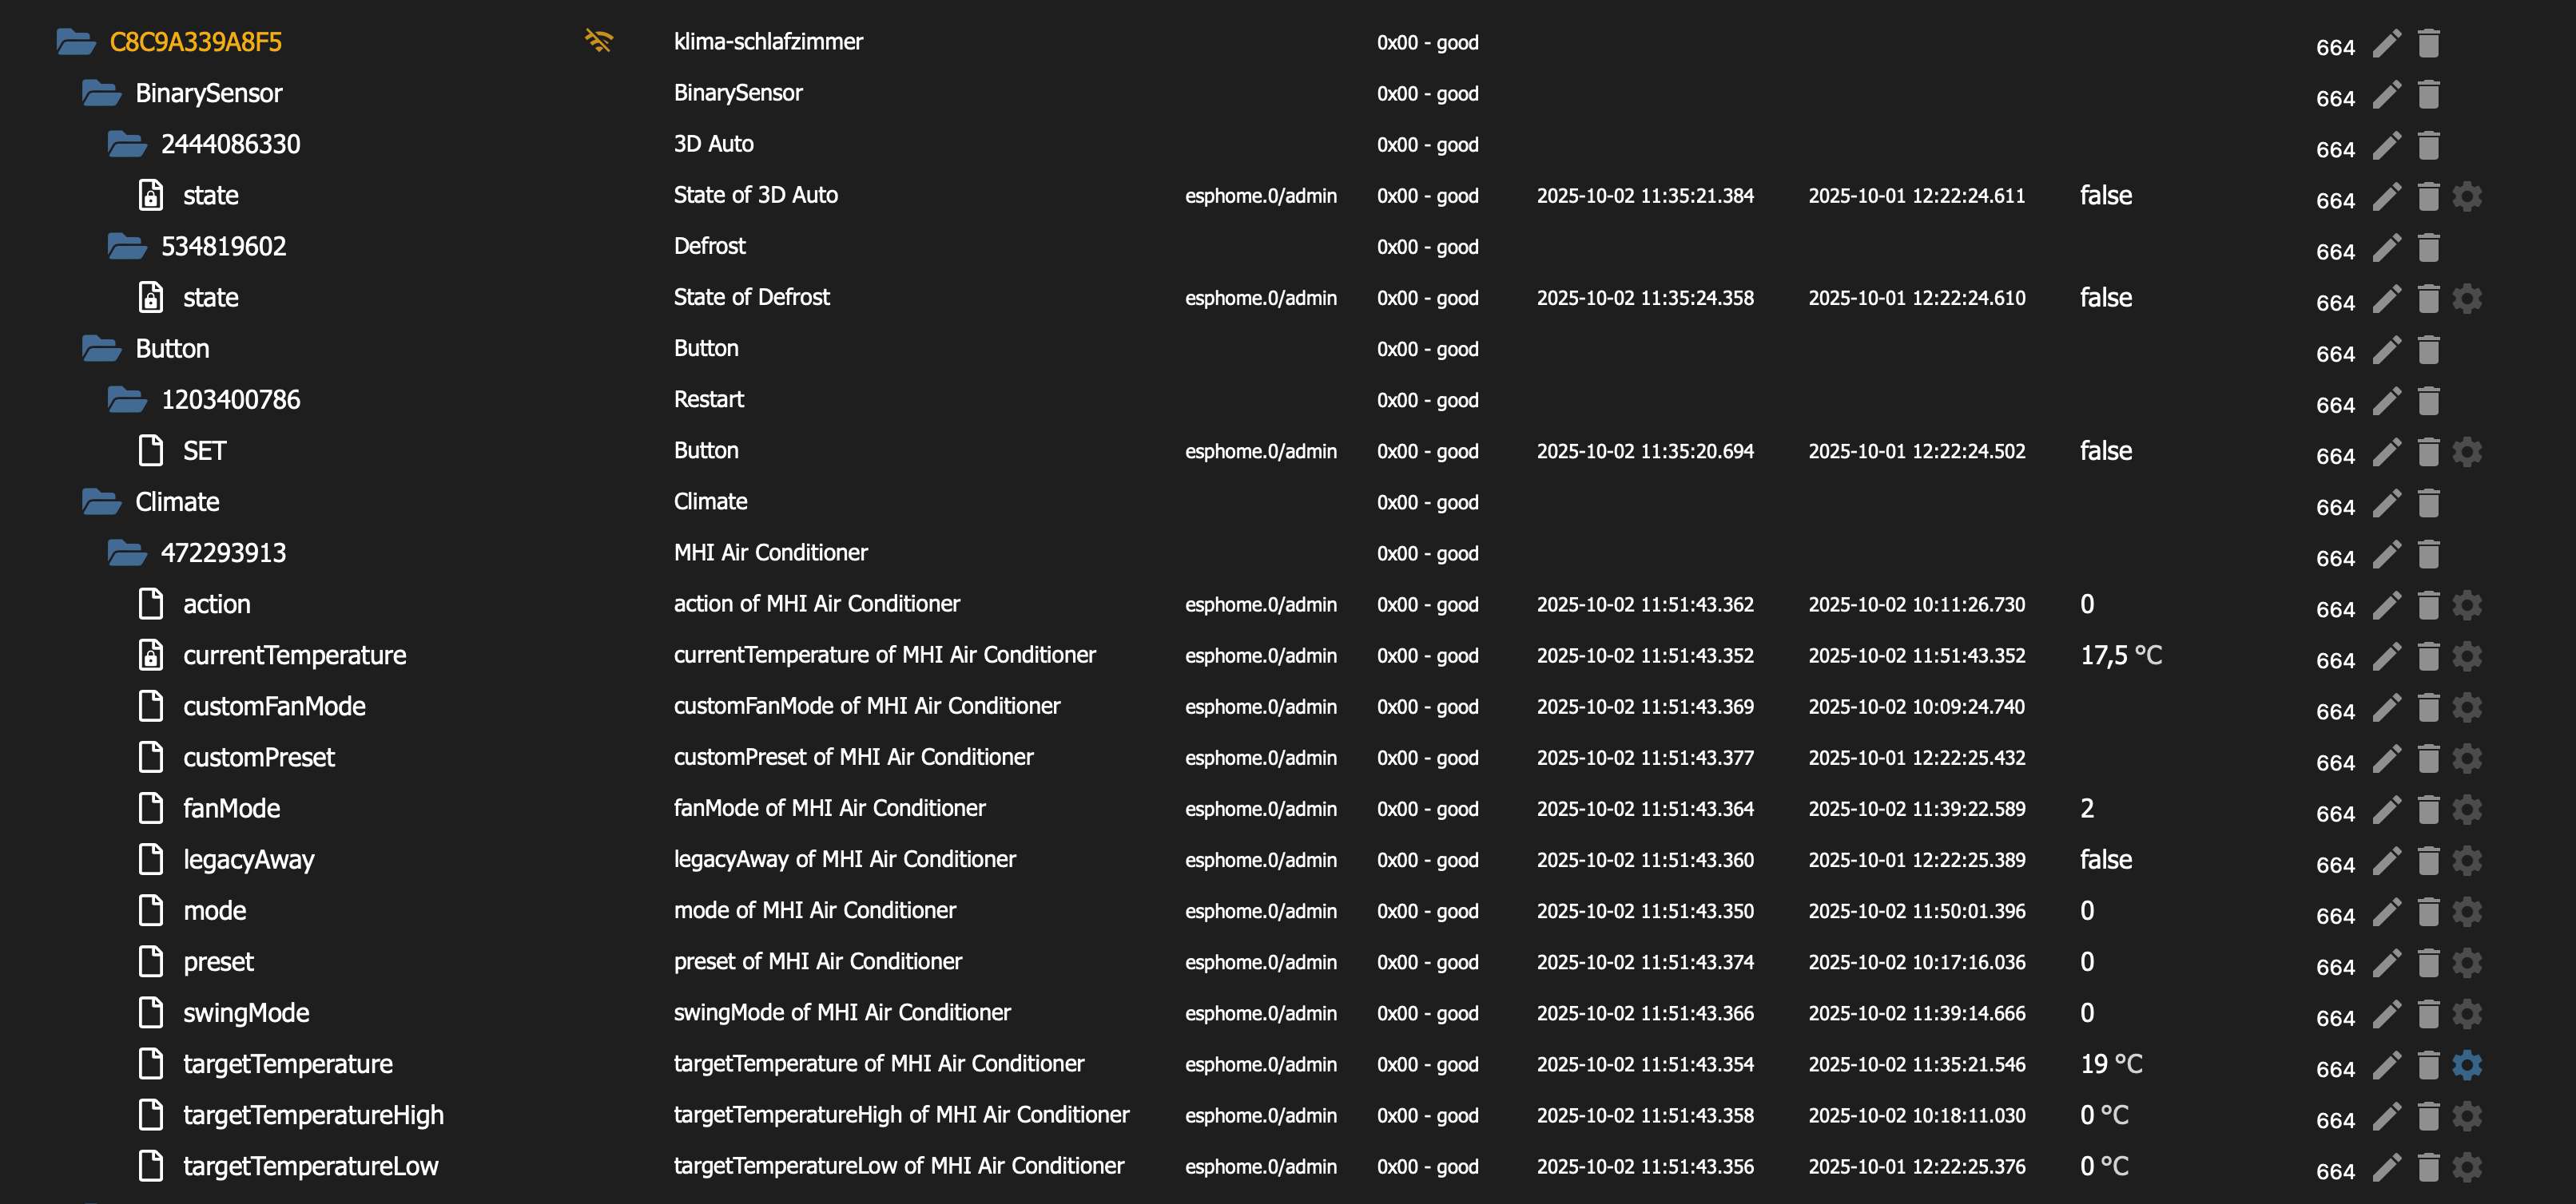The width and height of the screenshot is (2576, 1204).
Task: Toggle legacyAway false value
Action: point(2105,859)
